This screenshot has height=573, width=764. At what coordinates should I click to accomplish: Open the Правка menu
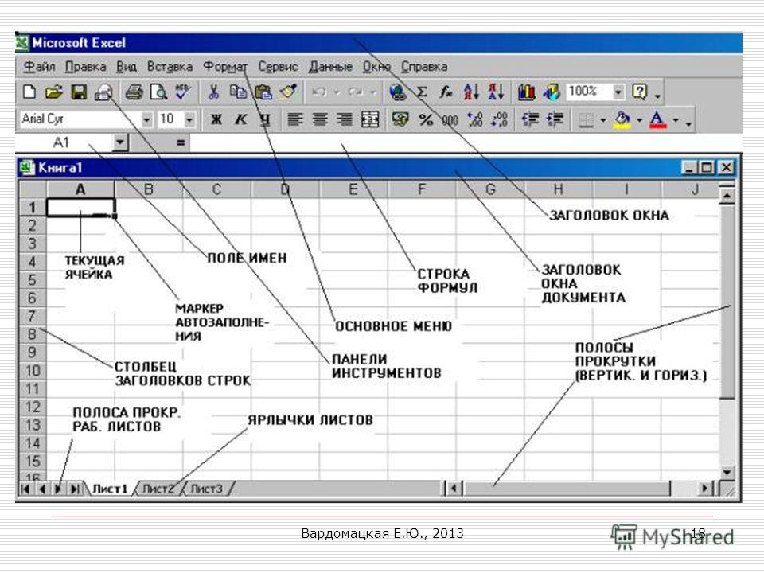tap(86, 67)
